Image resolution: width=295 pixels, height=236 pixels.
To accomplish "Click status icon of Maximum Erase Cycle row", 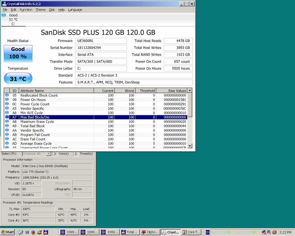I will point(7,121).
